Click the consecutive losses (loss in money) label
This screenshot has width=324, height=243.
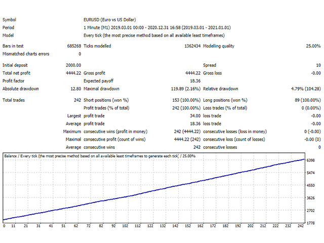click(235, 132)
